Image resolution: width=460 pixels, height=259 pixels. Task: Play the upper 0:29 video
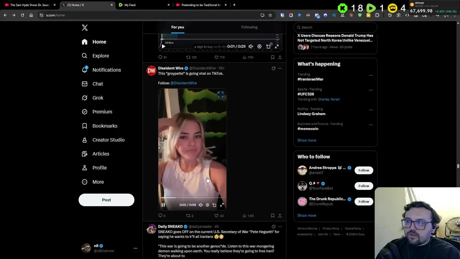pos(163,46)
